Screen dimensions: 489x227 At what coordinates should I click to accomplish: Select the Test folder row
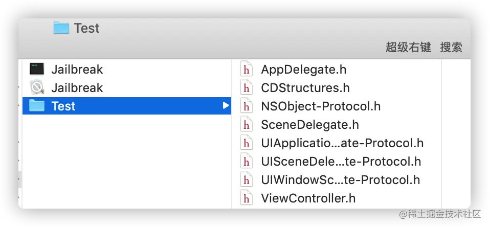pos(128,106)
